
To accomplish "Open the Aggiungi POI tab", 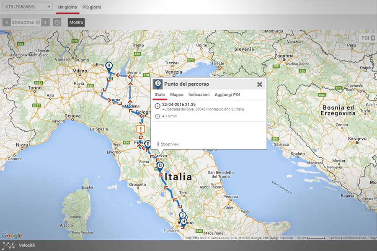I will (x=227, y=95).
